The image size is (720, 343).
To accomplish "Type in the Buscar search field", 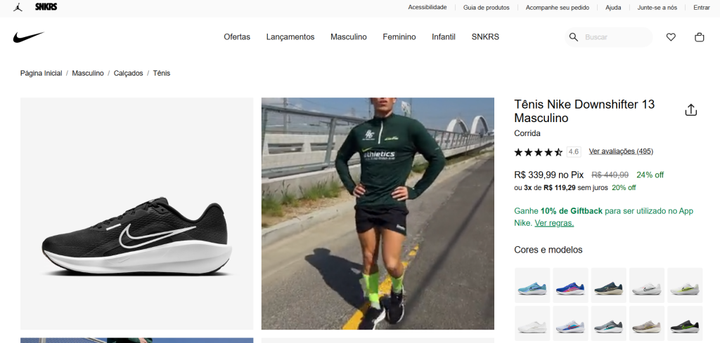I will [x=615, y=37].
